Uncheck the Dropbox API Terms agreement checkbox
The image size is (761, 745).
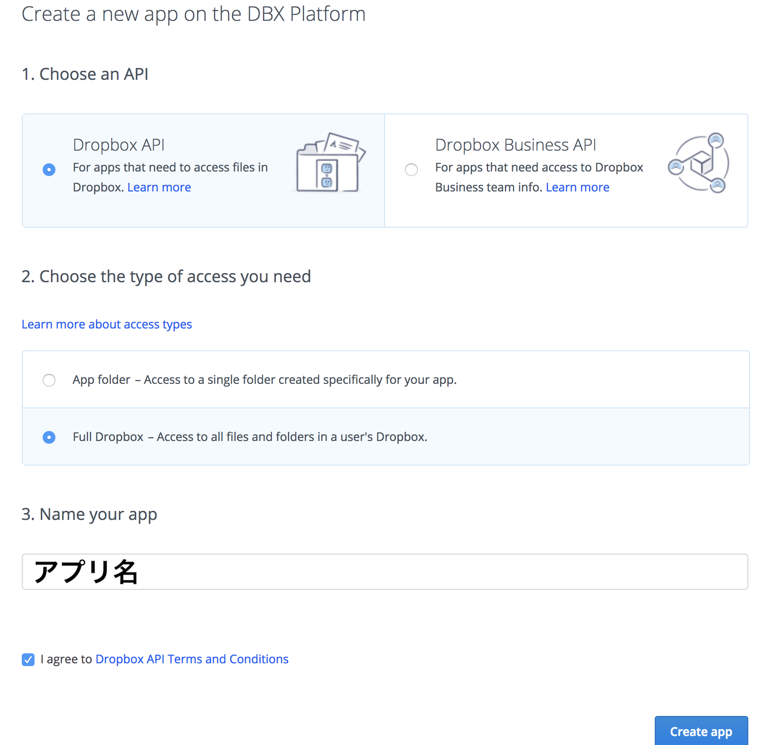click(28, 659)
